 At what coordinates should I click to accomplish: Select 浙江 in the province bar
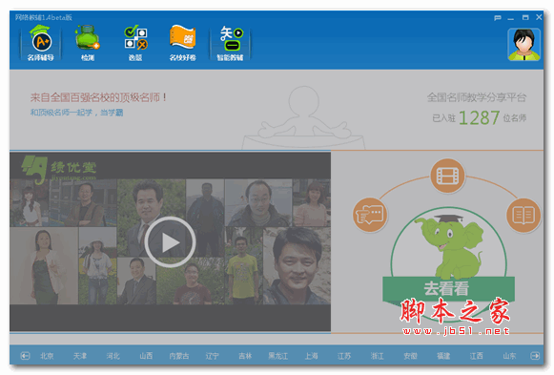(377, 356)
